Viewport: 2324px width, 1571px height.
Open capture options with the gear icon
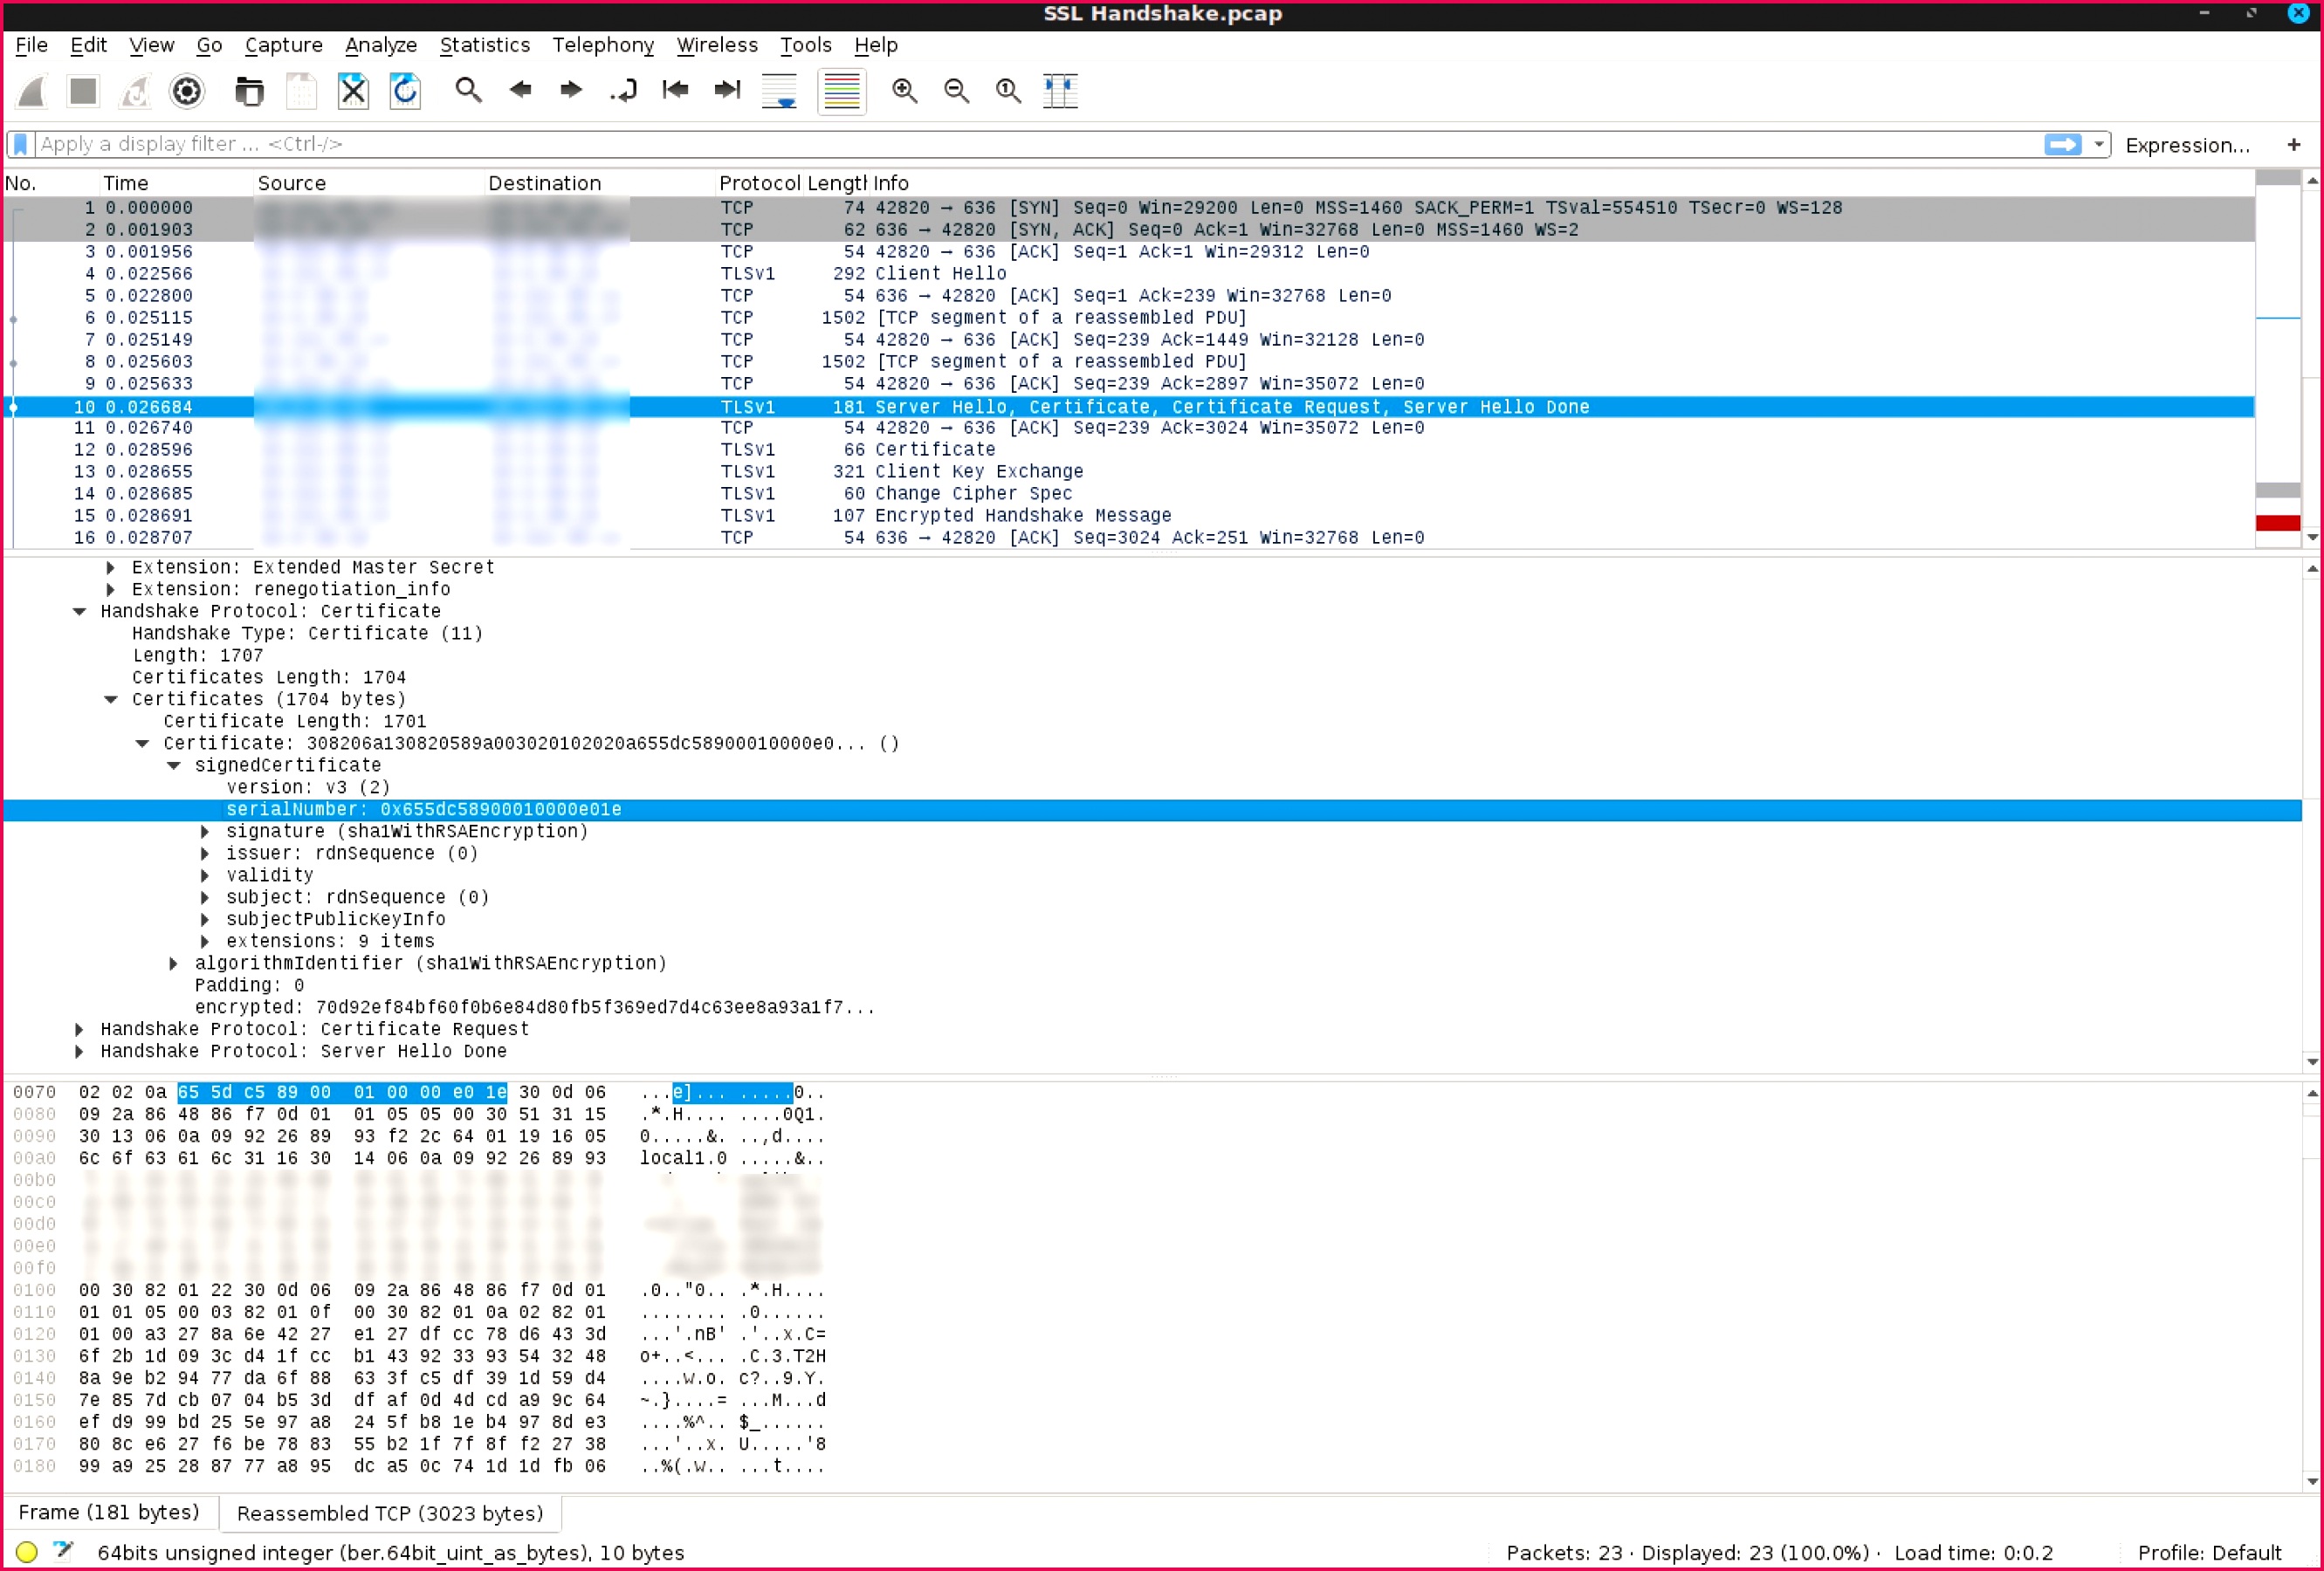tap(187, 91)
